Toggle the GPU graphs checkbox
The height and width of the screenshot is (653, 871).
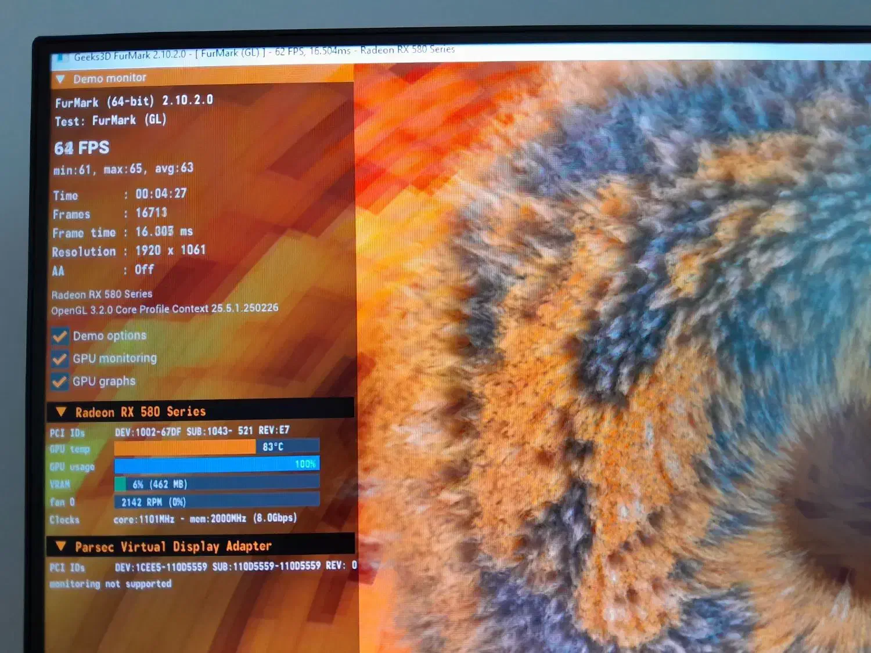click(59, 382)
